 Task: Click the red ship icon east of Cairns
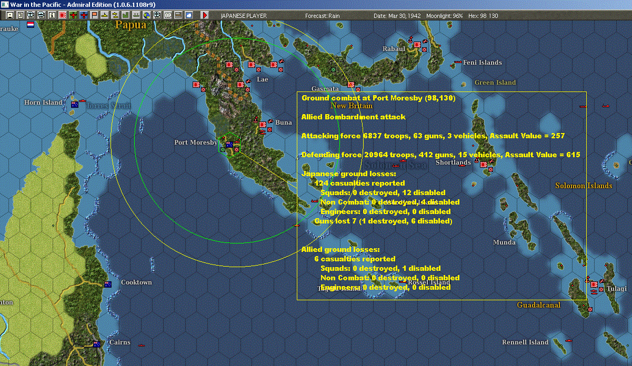tap(141, 345)
